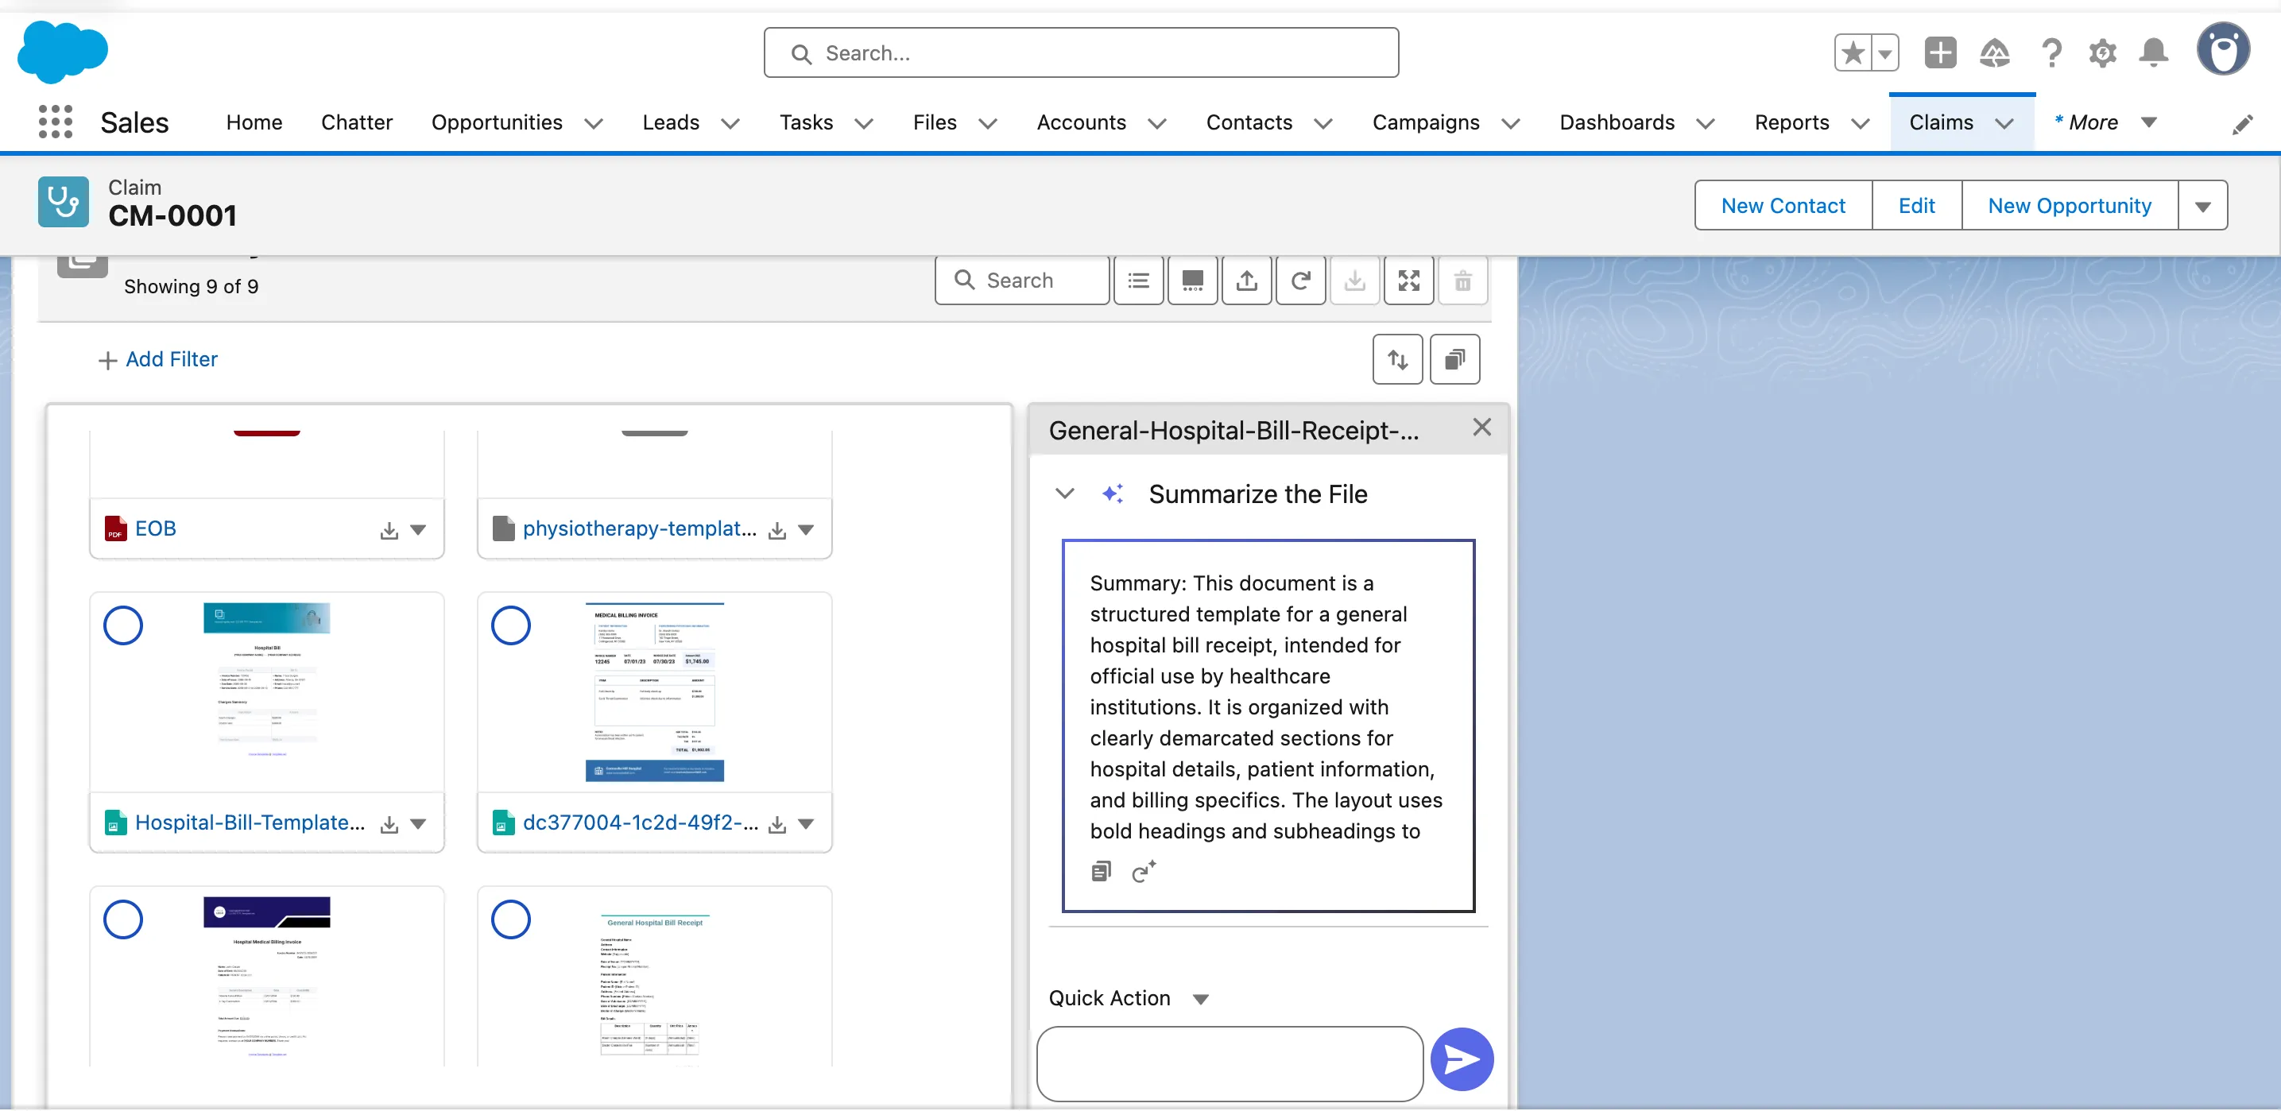Select the dc377004 invoice file circle
This screenshot has width=2281, height=1111.
(511, 626)
